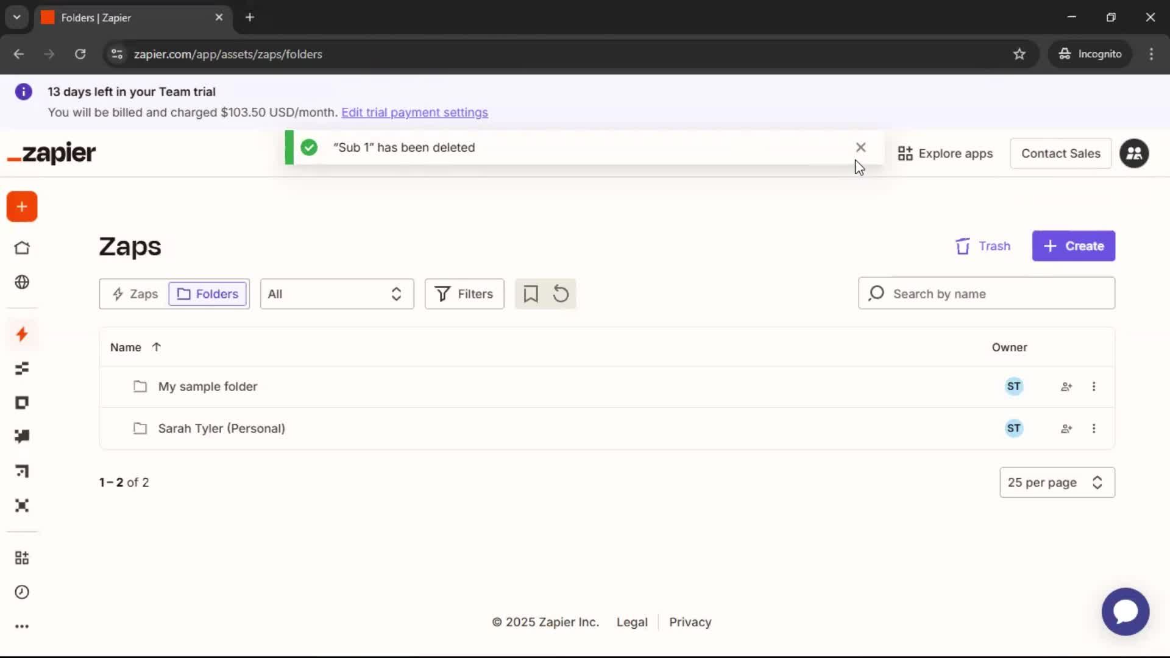Close the Folders | Zapier tab
This screenshot has width=1170, height=658.
tap(219, 18)
